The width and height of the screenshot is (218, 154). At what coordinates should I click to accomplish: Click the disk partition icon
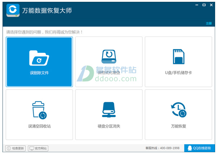109,110
